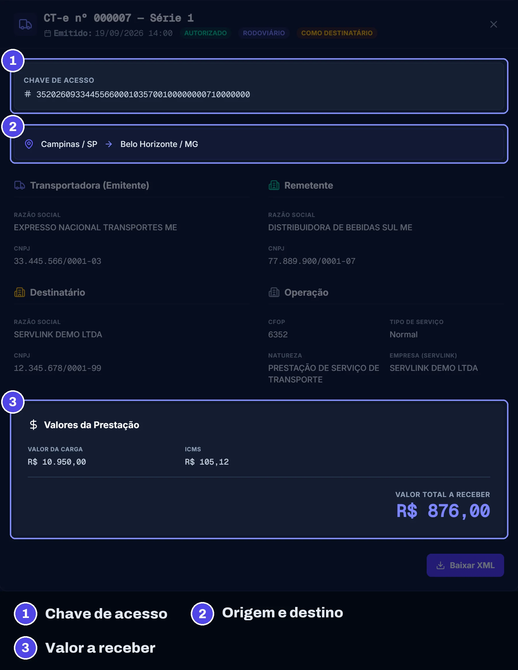The width and height of the screenshot is (518, 670).
Task: Click the emission date 19/09/2026 14:00
Action: [134, 33]
